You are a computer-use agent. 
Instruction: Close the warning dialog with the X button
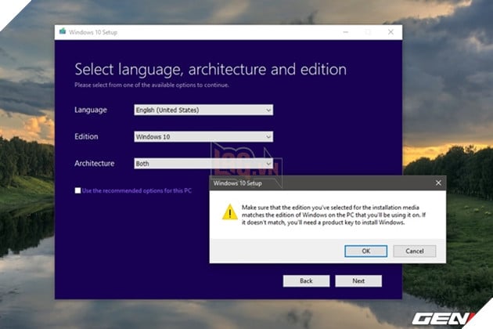pos(438,183)
